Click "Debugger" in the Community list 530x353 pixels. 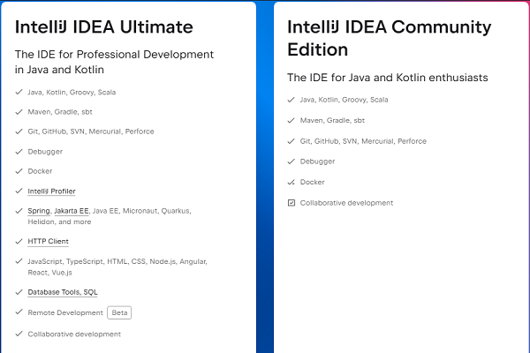click(x=318, y=161)
